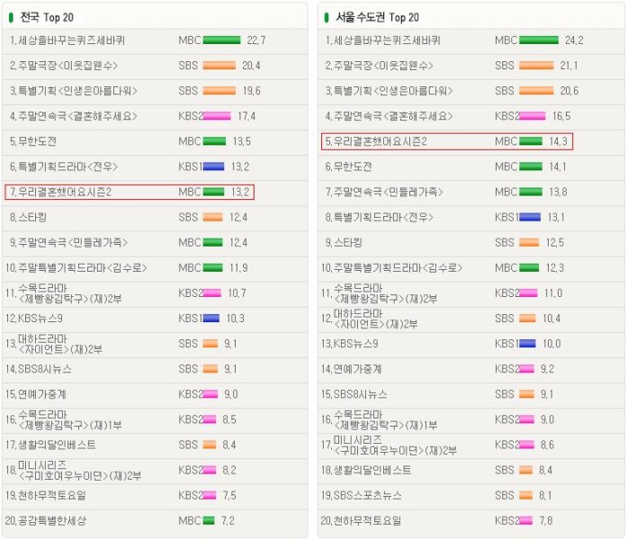Click the green bar beside rating 22.7
Image resolution: width=627 pixels, height=540 pixels.
(222, 40)
